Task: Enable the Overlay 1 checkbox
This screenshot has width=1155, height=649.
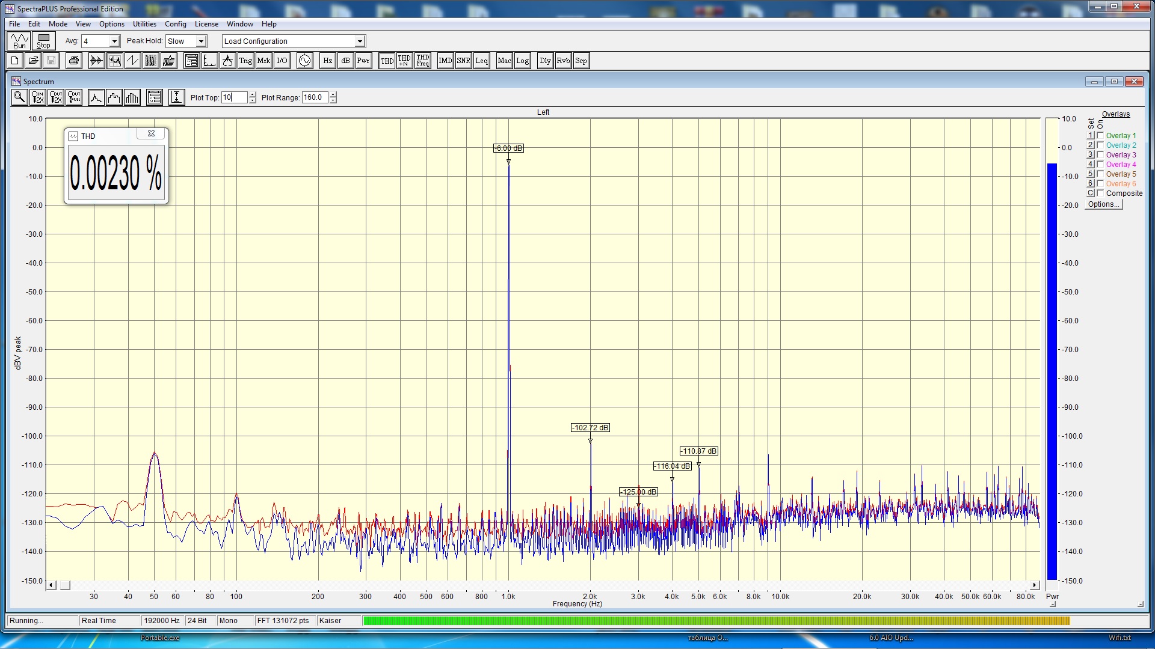Action: pyautogui.click(x=1100, y=136)
